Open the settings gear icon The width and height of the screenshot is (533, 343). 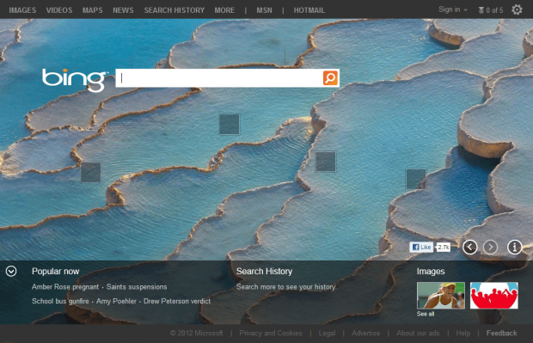pyautogui.click(x=517, y=9)
